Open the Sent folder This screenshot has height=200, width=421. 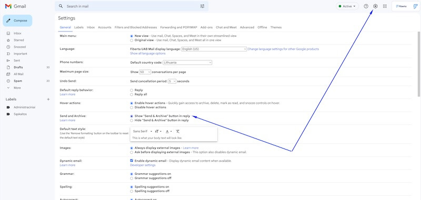coord(17,60)
